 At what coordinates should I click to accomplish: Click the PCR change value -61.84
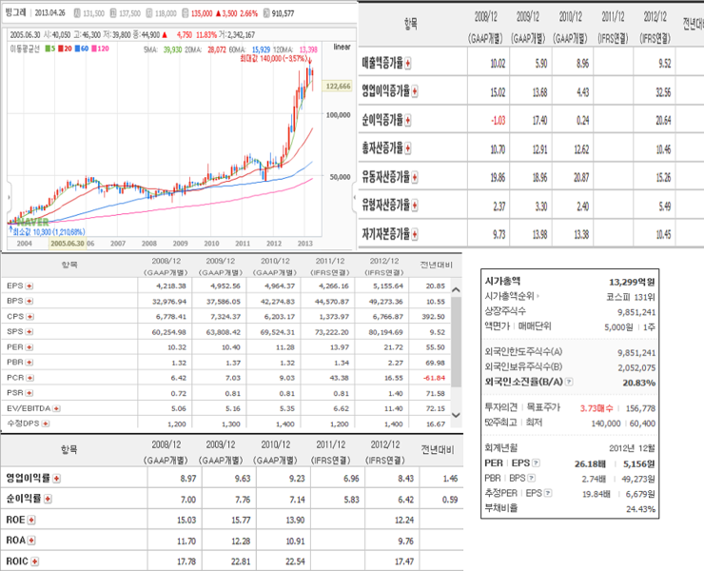tap(434, 378)
